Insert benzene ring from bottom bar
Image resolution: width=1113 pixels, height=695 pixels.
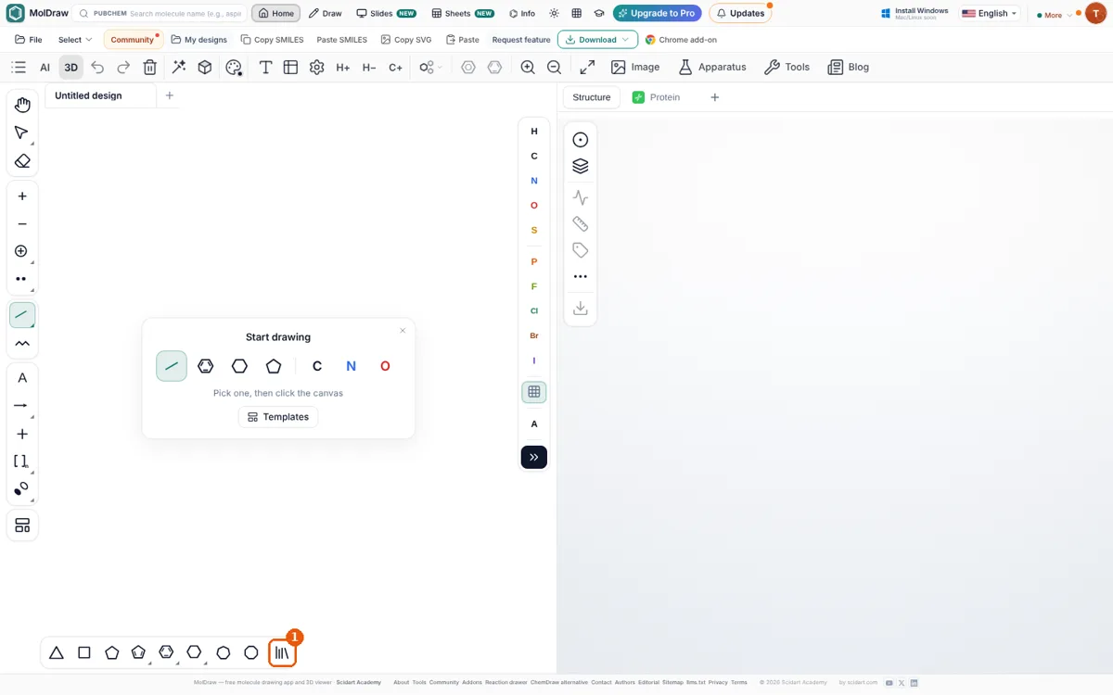(166, 652)
